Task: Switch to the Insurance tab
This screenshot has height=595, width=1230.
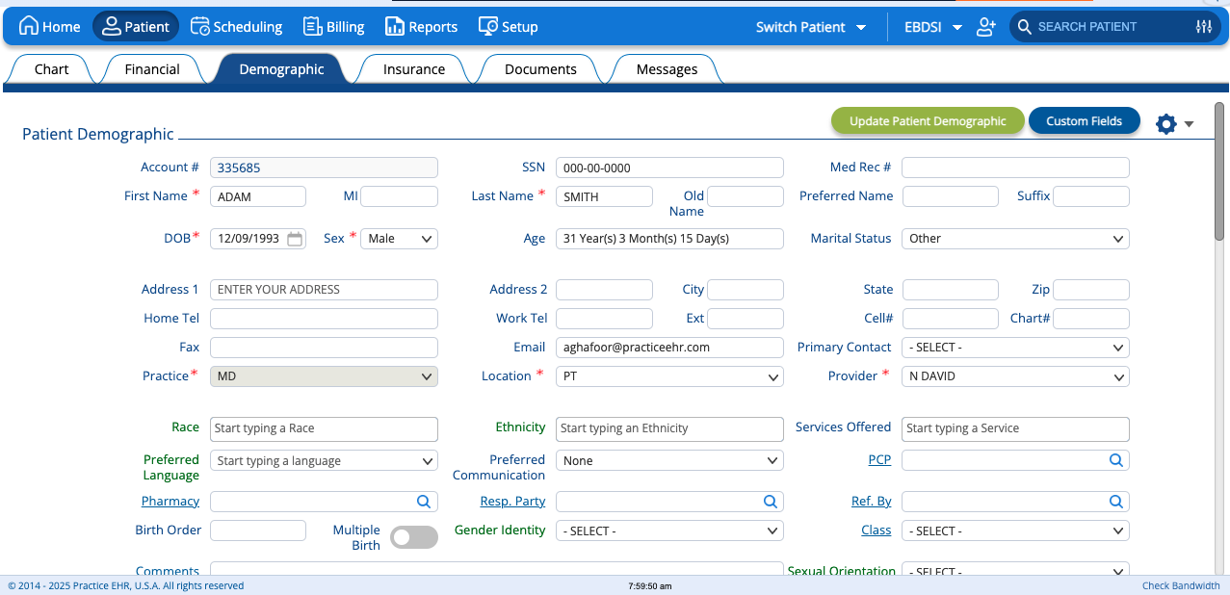Action: tap(414, 69)
